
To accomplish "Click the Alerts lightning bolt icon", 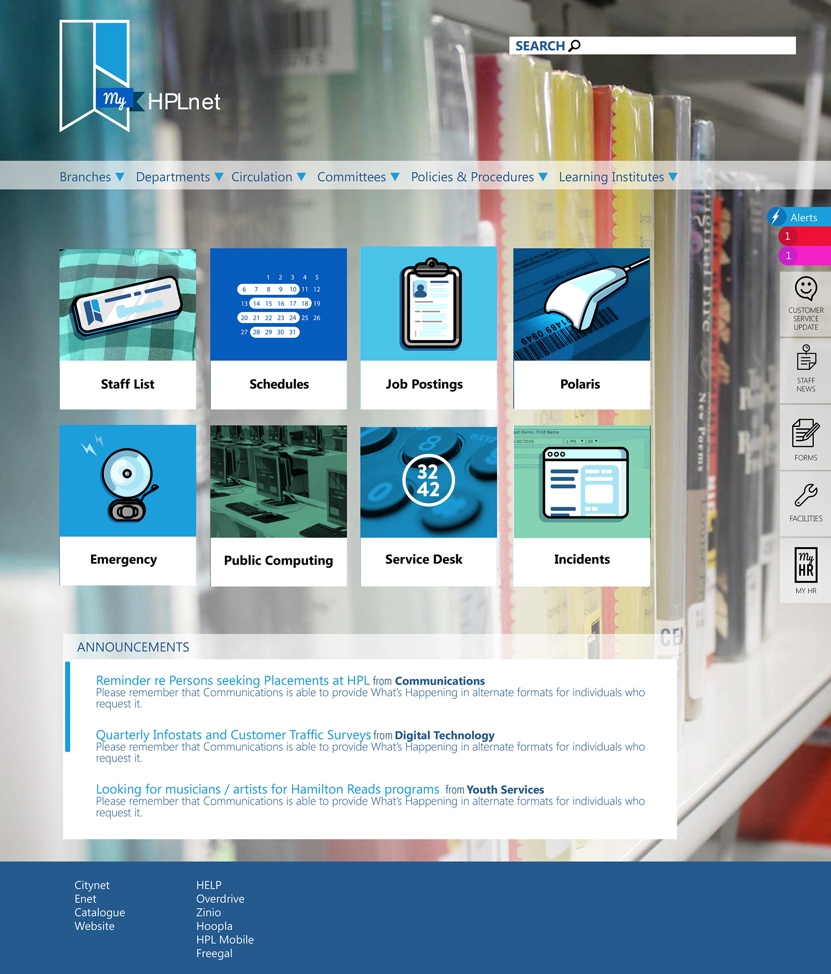I will 776,217.
